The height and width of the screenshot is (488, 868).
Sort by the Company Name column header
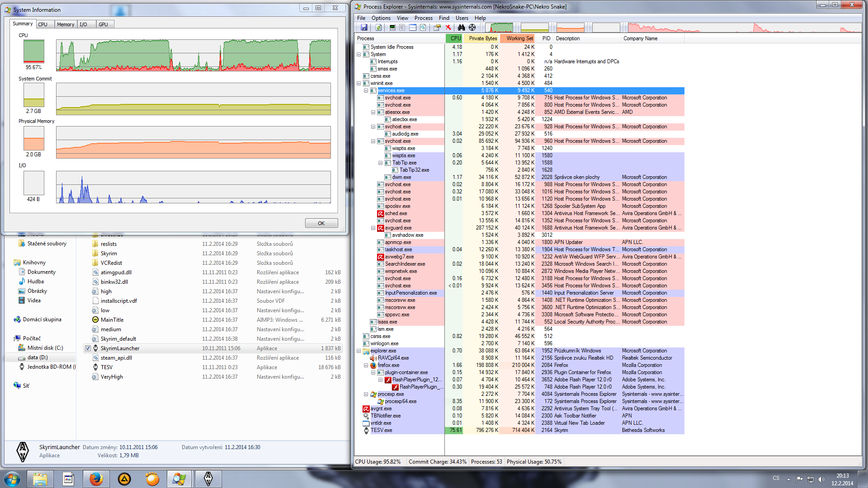click(652, 38)
